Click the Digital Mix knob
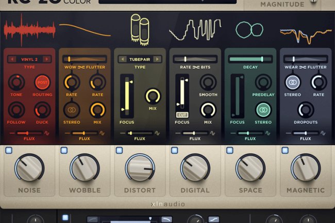This screenshot has width=335, height=223. (208, 110)
